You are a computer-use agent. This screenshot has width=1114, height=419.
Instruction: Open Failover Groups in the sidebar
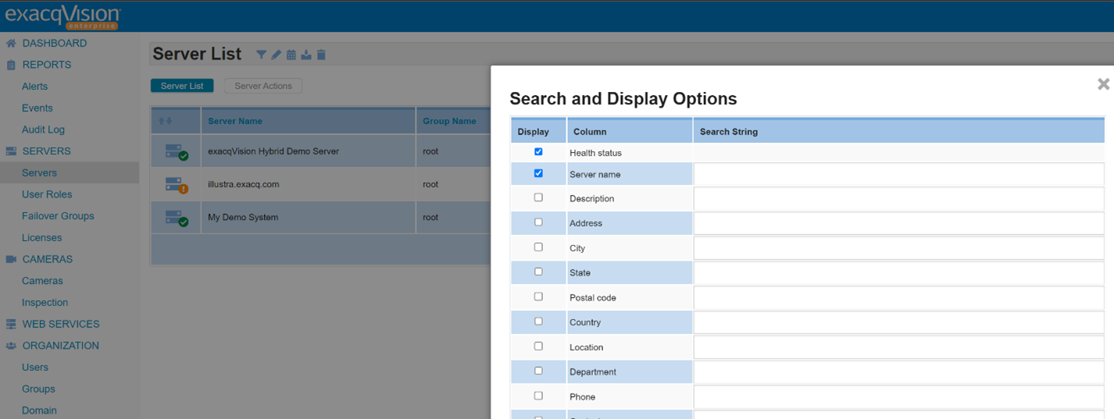tap(58, 216)
